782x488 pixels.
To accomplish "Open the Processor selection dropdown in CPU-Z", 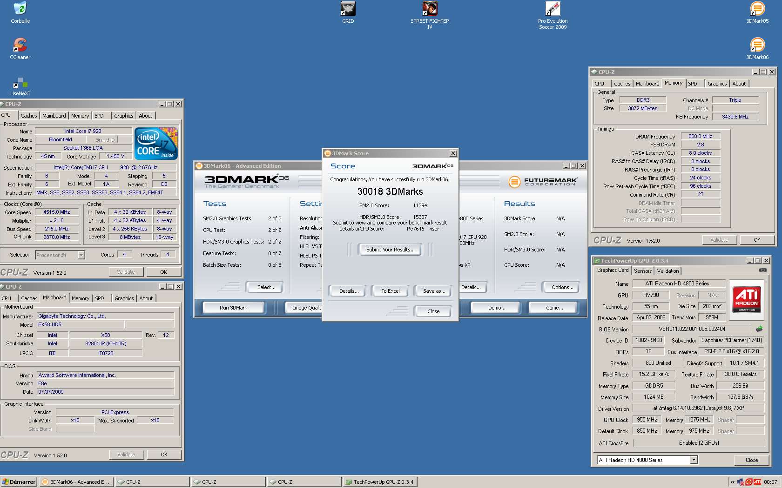I will [81, 255].
